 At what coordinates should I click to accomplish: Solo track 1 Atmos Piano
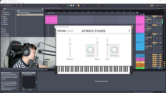point(158,16)
